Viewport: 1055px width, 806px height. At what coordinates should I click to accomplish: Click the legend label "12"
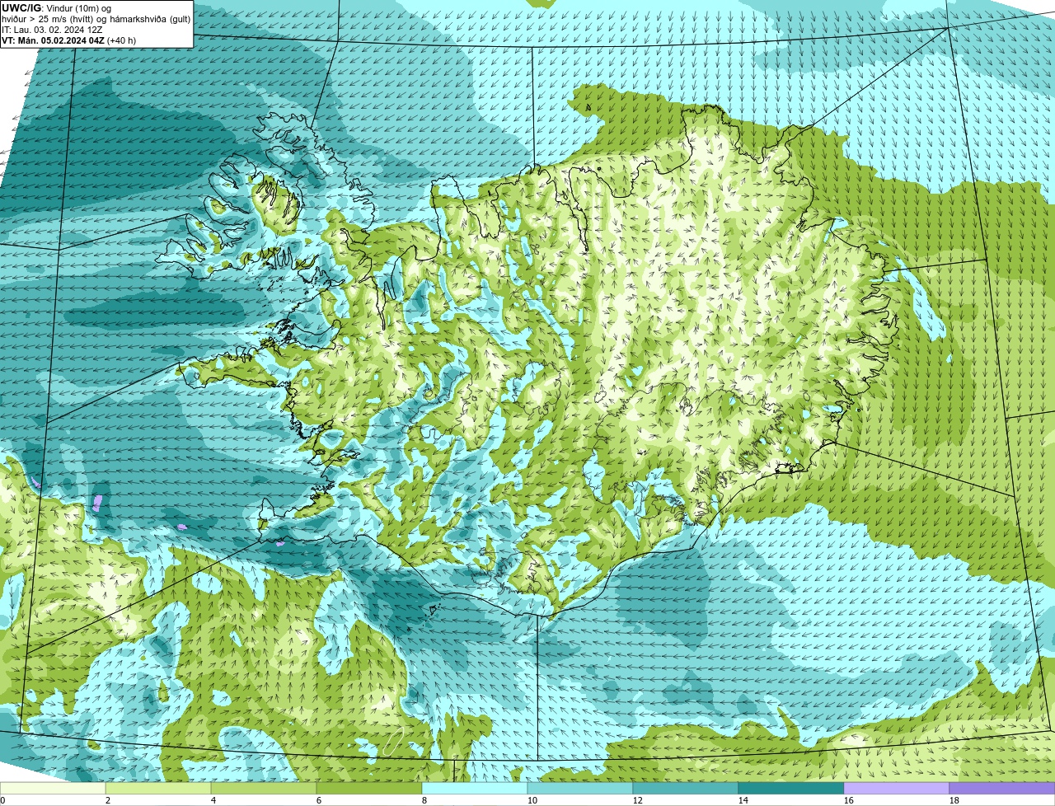[638, 800]
